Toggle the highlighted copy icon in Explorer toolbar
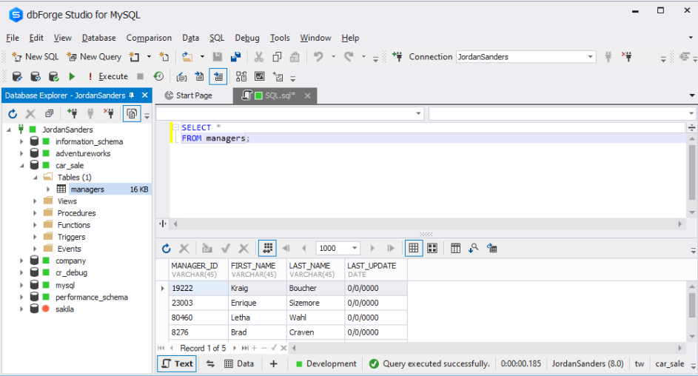This screenshot has width=698, height=376. pos(132,114)
